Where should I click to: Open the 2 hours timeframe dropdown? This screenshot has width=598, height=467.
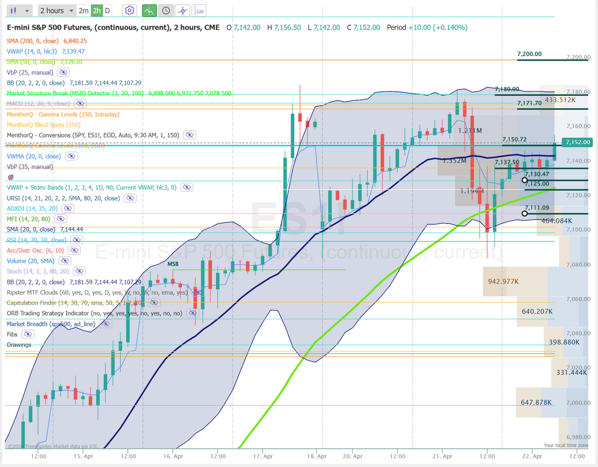point(57,11)
